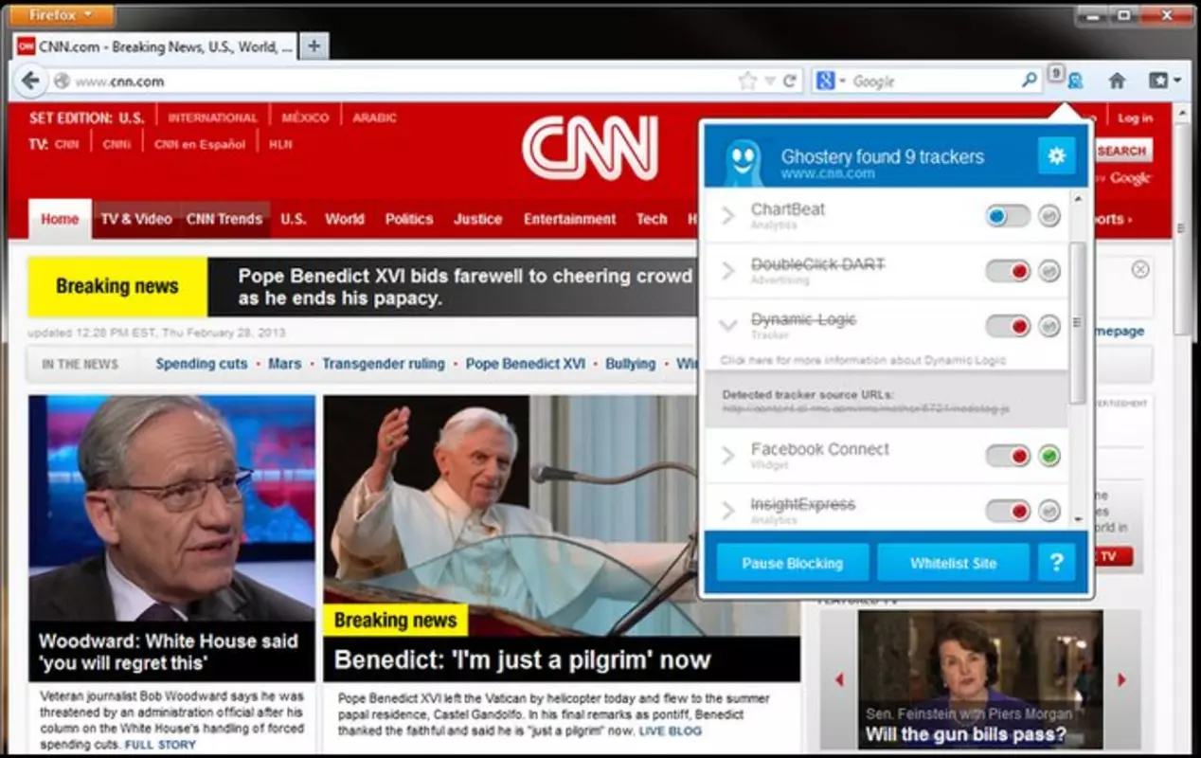This screenshot has height=758, width=1201.
Task: Click the Ghostery list scrollbar thumb
Action: pyautogui.click(x=1078, y=322)
